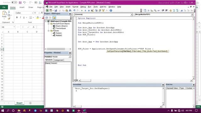
Task: Click the Insert Function fx icon
Action: pyautogui.click(x=34, y=27)
